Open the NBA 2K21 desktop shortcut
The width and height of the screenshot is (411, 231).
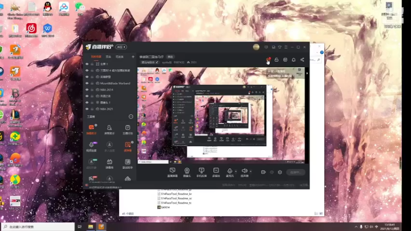(15, 203)
